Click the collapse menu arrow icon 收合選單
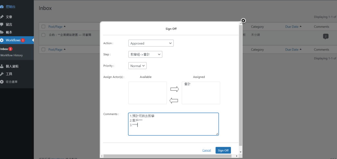337x159 pixels. [x=2, y=81]
